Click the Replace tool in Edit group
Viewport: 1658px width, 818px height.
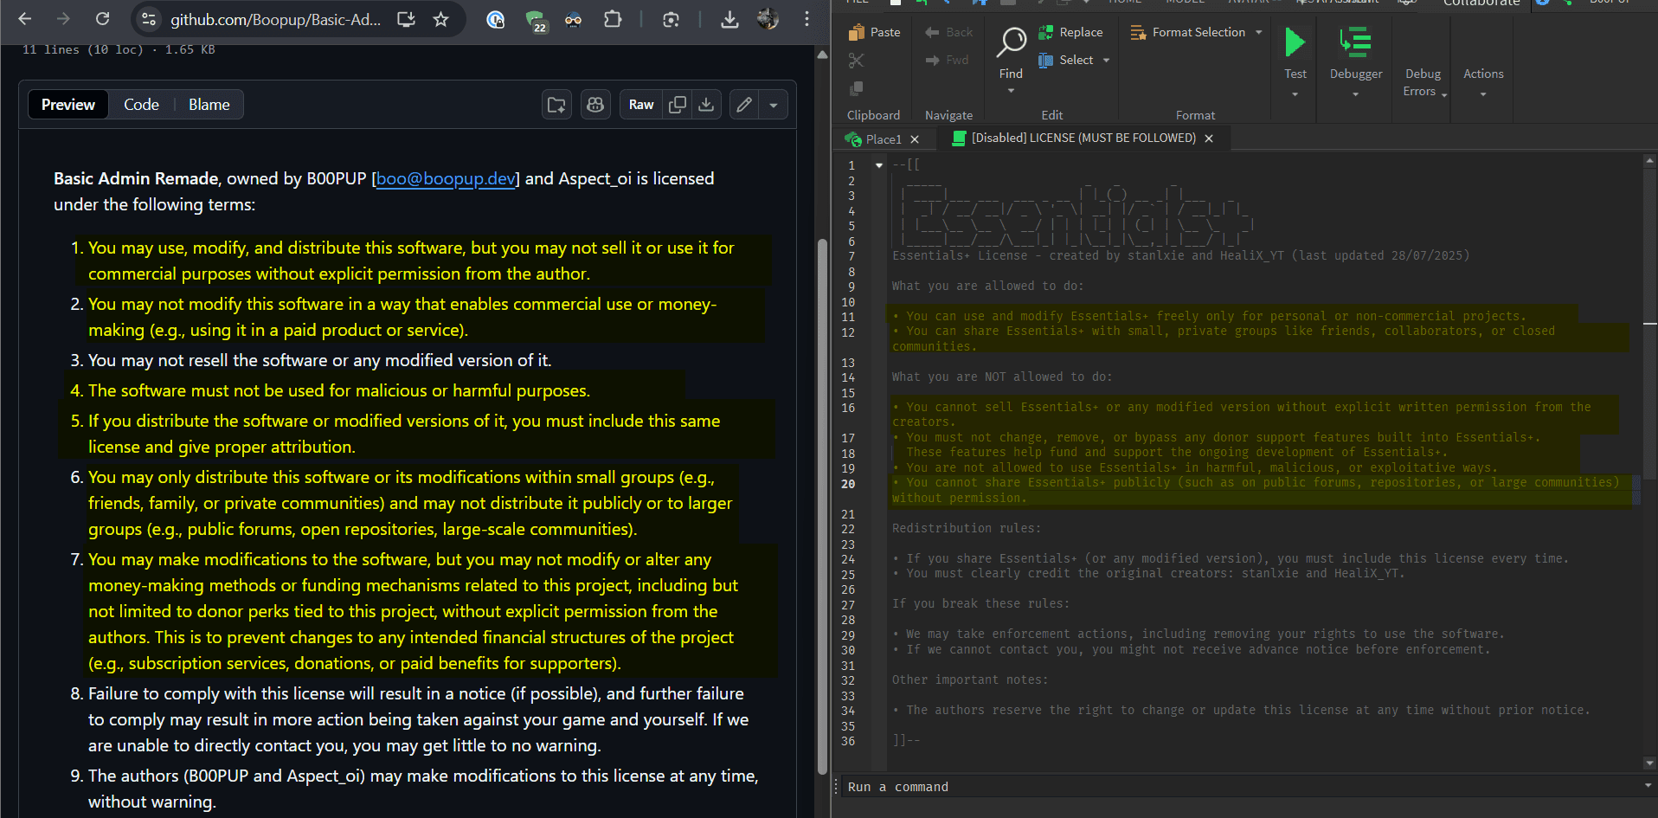[x=1070, y=32]
